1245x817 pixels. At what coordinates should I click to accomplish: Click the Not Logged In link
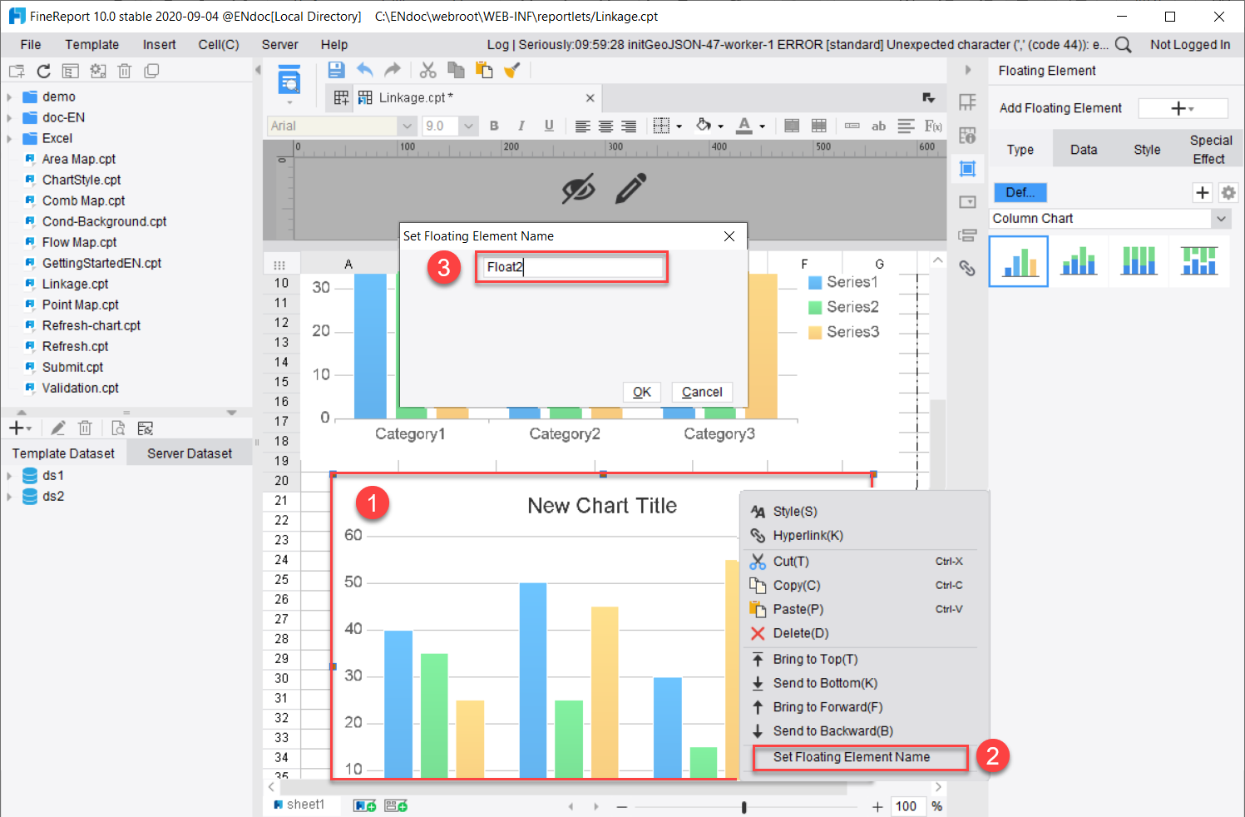click(1190, 45)
